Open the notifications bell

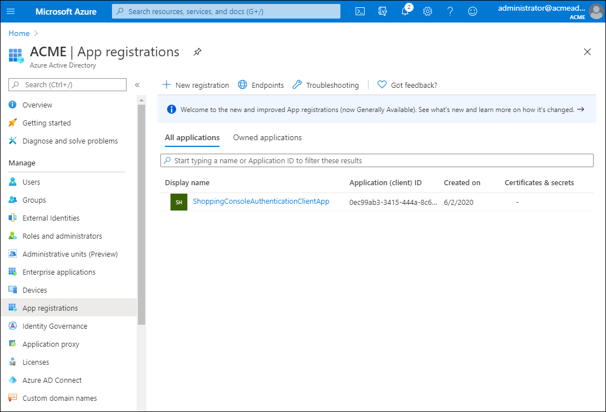[405, 11]
